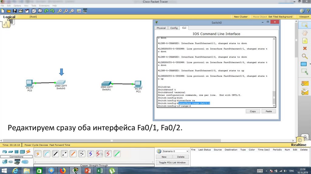Switch to the Physical tab in Switch0
This screenshot has height=174, width=311.
point(161,28)
